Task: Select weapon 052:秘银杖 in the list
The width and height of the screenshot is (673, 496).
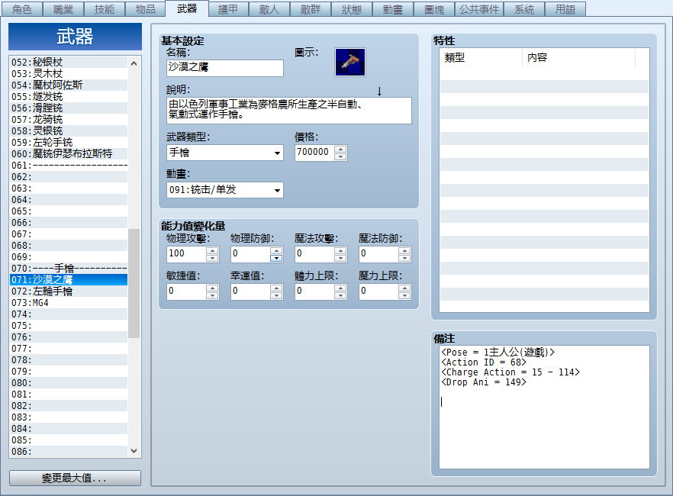Action: tap(69, 63)
